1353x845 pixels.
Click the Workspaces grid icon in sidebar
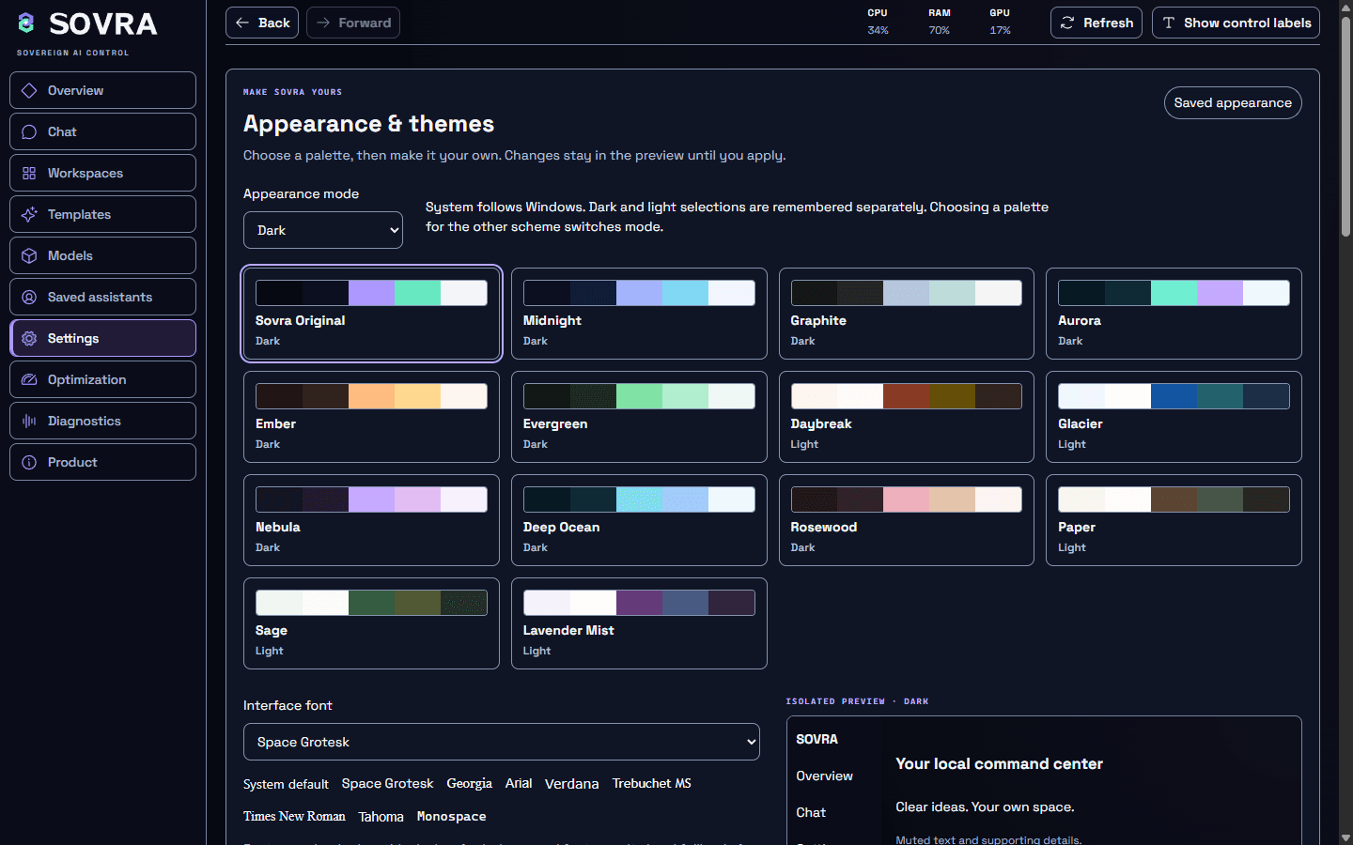(x=29, y=174)
